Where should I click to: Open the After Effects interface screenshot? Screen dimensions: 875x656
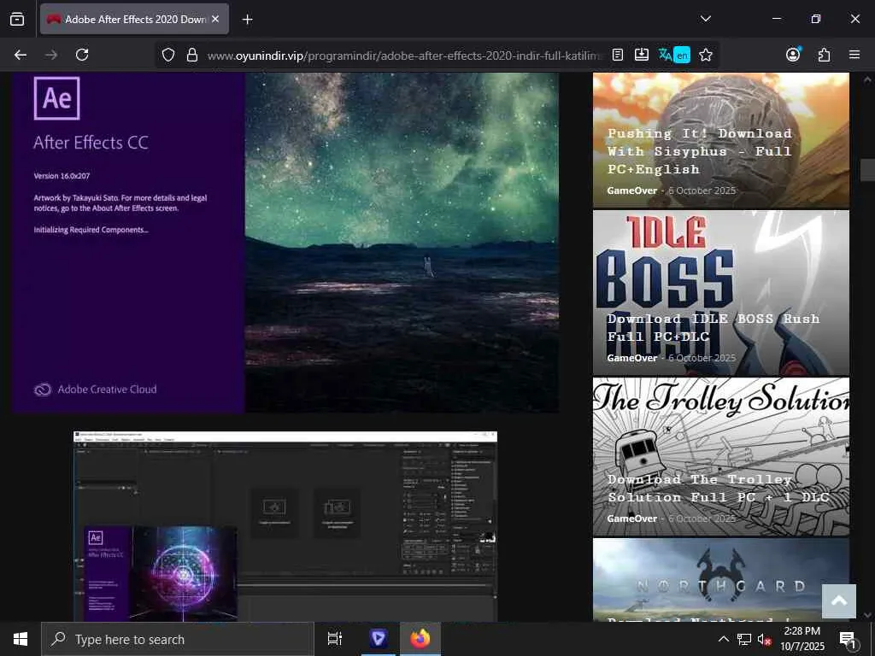[285, 526]
